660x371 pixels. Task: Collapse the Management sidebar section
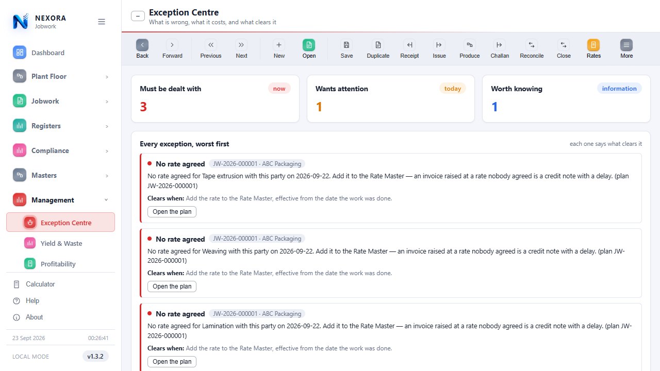(61, 200)
